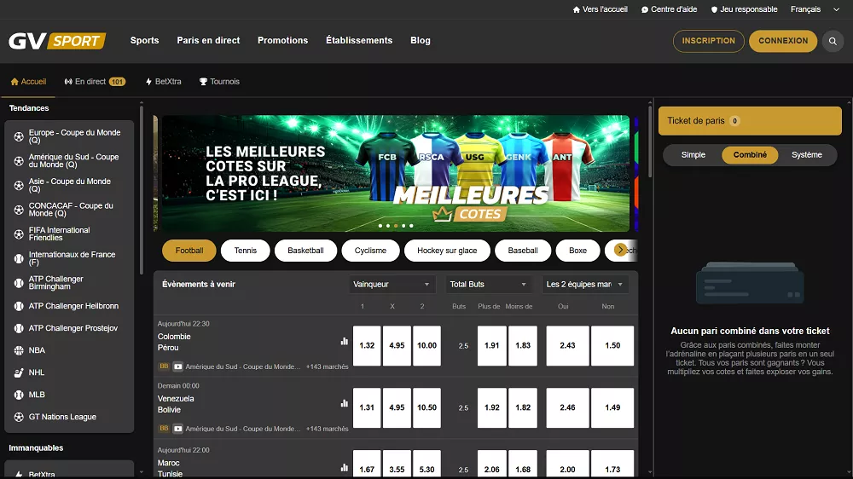Open the Établissements menu
853x479 pixels.
coord(359,40)
